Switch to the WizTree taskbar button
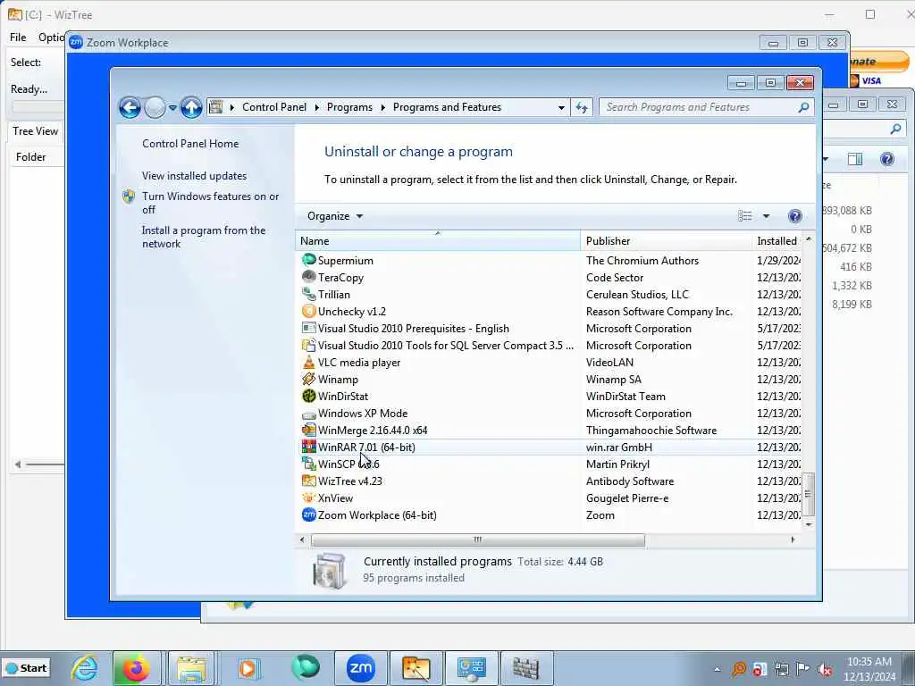The width and height of the screenshot is (915, 686). pyautogui.click(x=416, y=668)
